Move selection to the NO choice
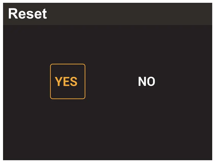 tap(146, 82)
